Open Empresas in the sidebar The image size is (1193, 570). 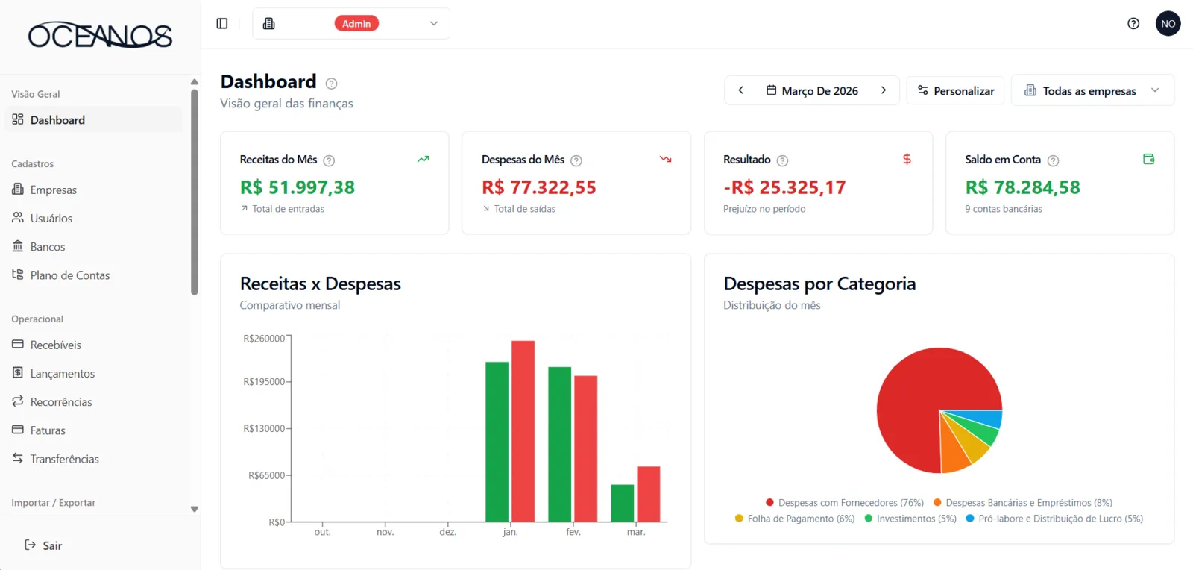pyautogui.click(x=94, y=190)
